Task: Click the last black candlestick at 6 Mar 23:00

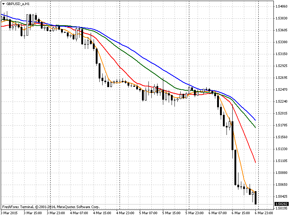Action: point(255,198)
